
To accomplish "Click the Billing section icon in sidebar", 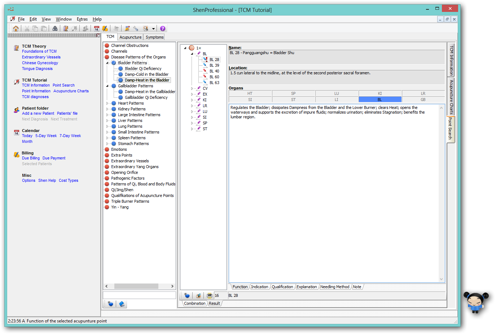I will click(16, 155).
